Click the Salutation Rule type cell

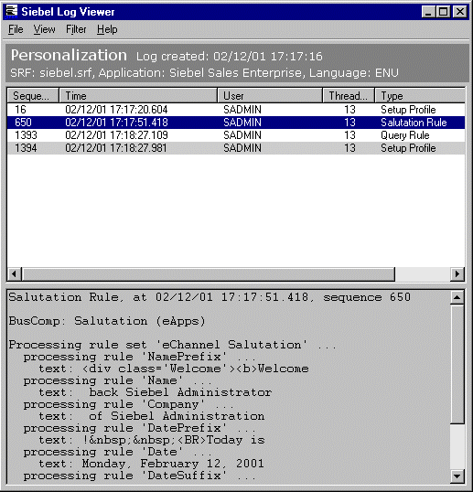point(414,123)
